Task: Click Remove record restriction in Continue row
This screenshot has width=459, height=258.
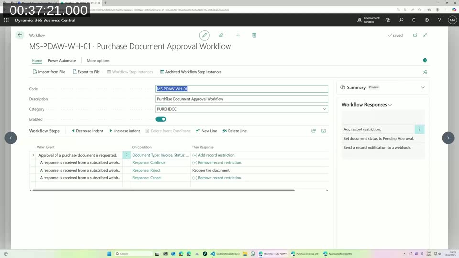Action: click(x=217, y=162)
